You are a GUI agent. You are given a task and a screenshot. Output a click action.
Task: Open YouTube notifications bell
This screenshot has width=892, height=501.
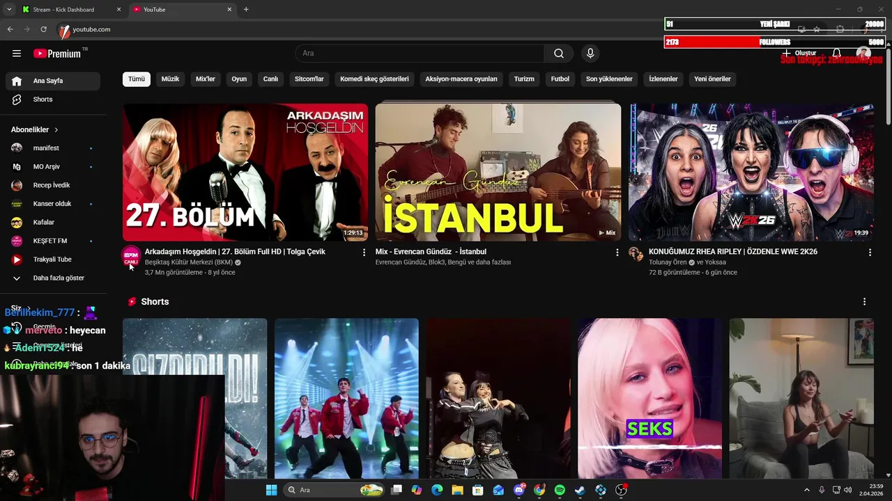pyautogui.click(x=837, y=54)
